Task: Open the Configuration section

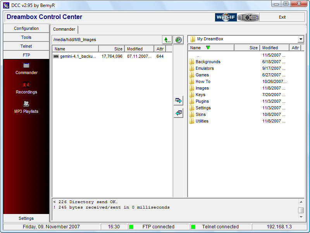Action: click(26, 28)
